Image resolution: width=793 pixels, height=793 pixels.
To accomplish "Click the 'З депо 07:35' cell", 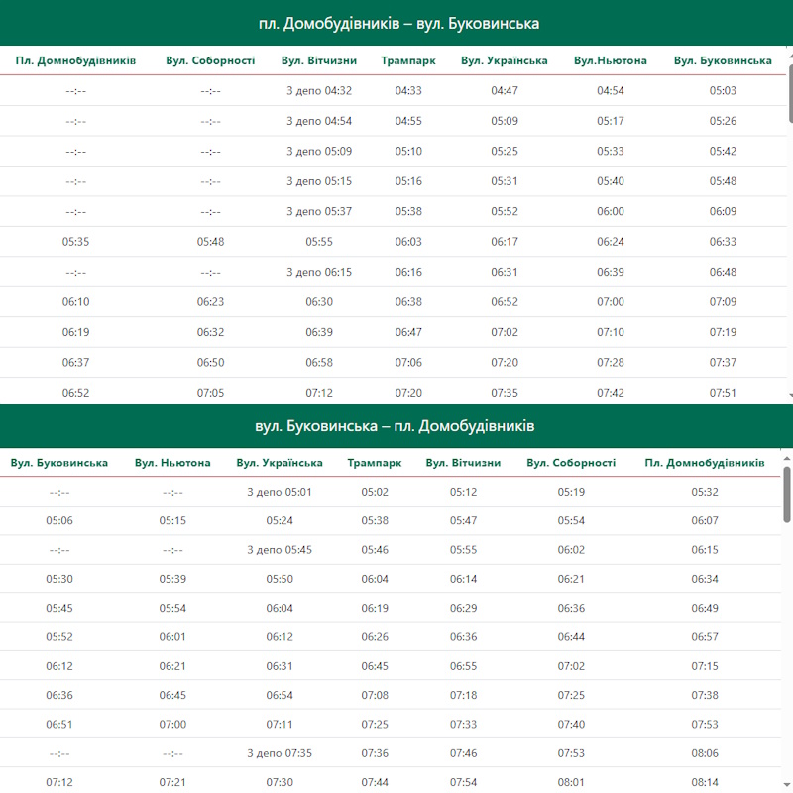I will click(279, 753).
